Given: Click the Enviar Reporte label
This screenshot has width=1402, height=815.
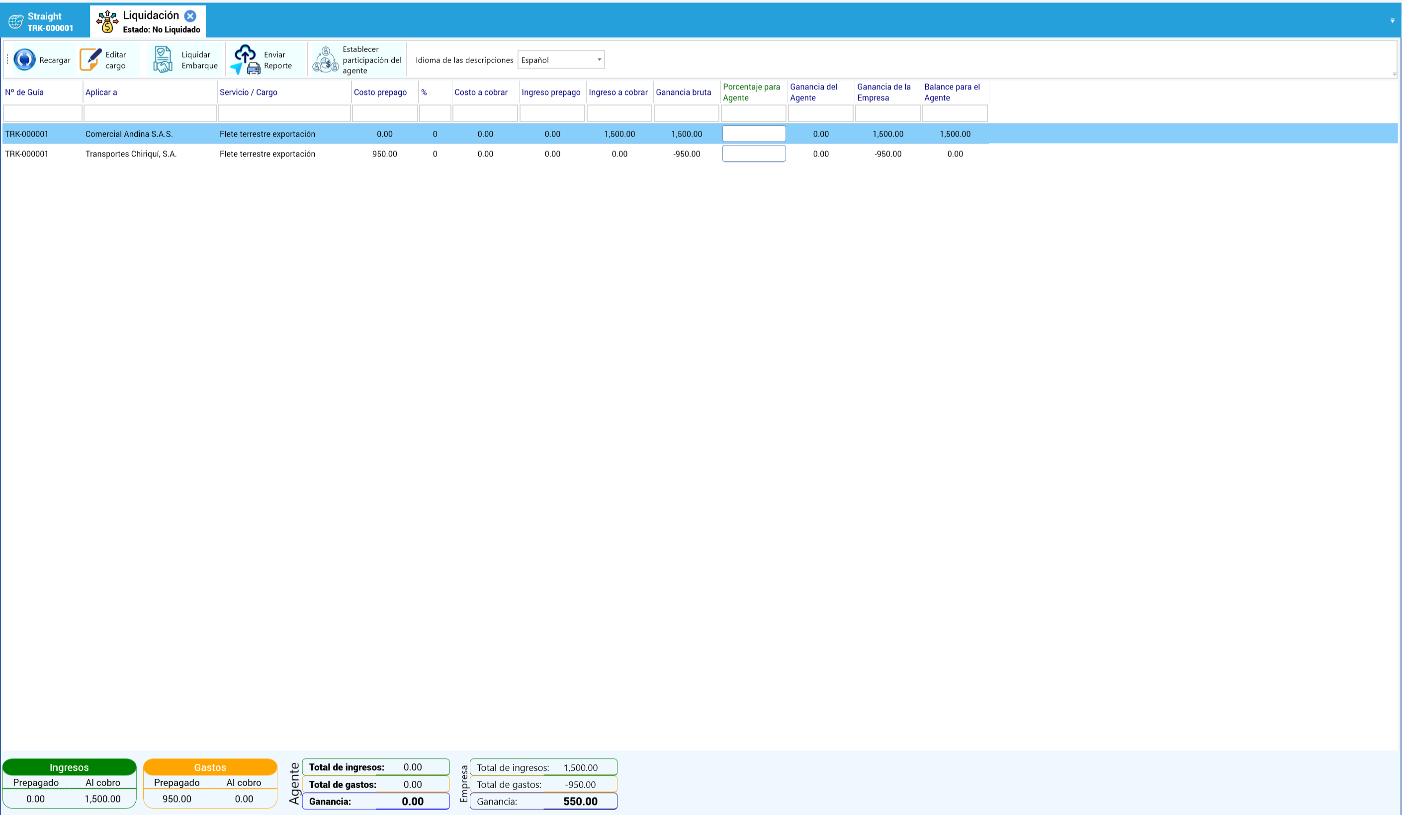Looking at the screenshot, I should coord(277,60).
